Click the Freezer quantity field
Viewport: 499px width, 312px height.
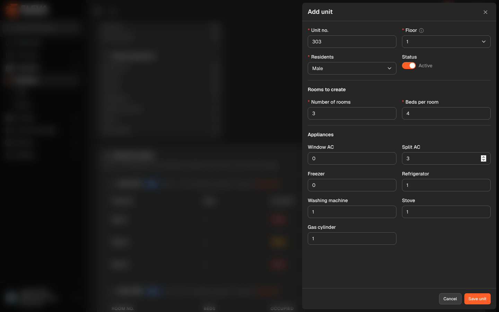(352, 185)
